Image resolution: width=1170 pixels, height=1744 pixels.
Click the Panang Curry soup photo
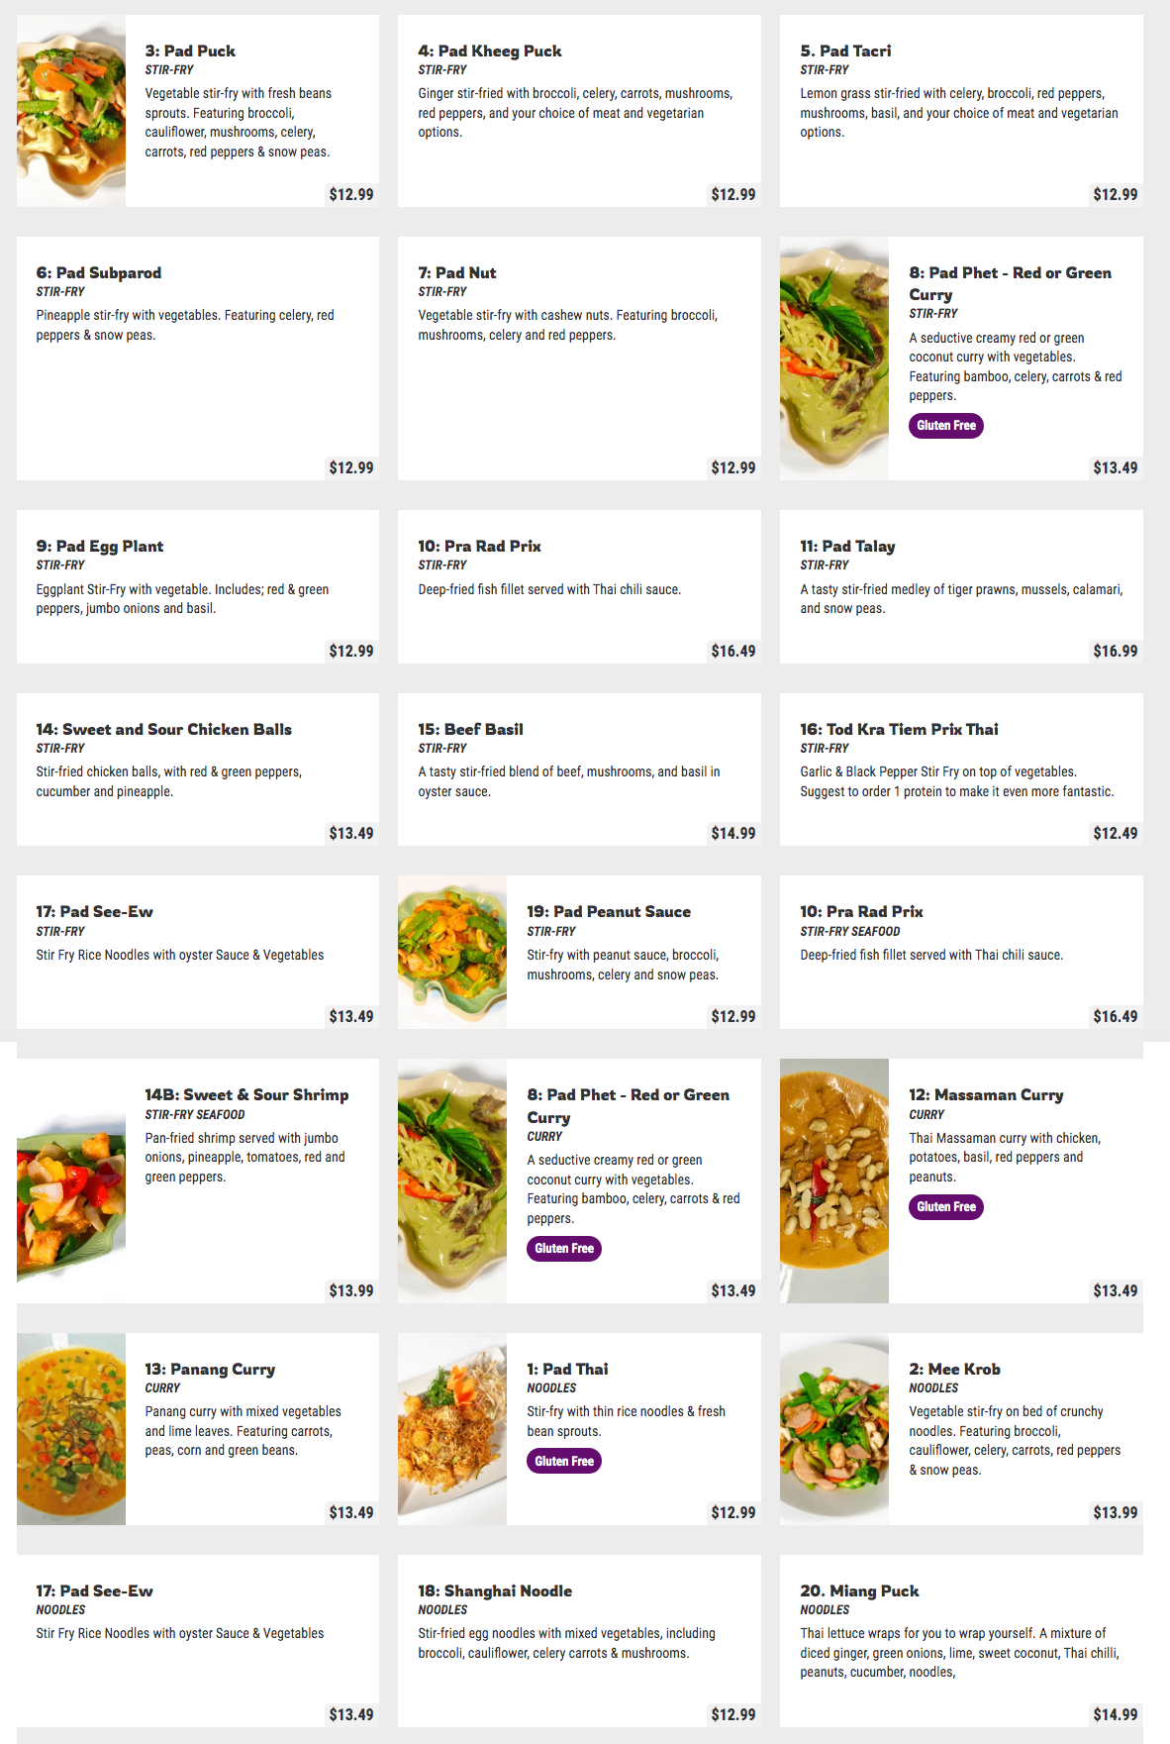coord(71,1428)
